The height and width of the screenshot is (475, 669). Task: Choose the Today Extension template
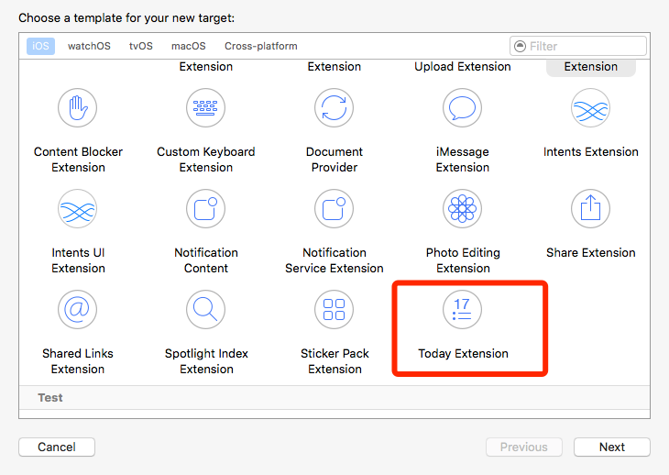(x=463, y=310)
